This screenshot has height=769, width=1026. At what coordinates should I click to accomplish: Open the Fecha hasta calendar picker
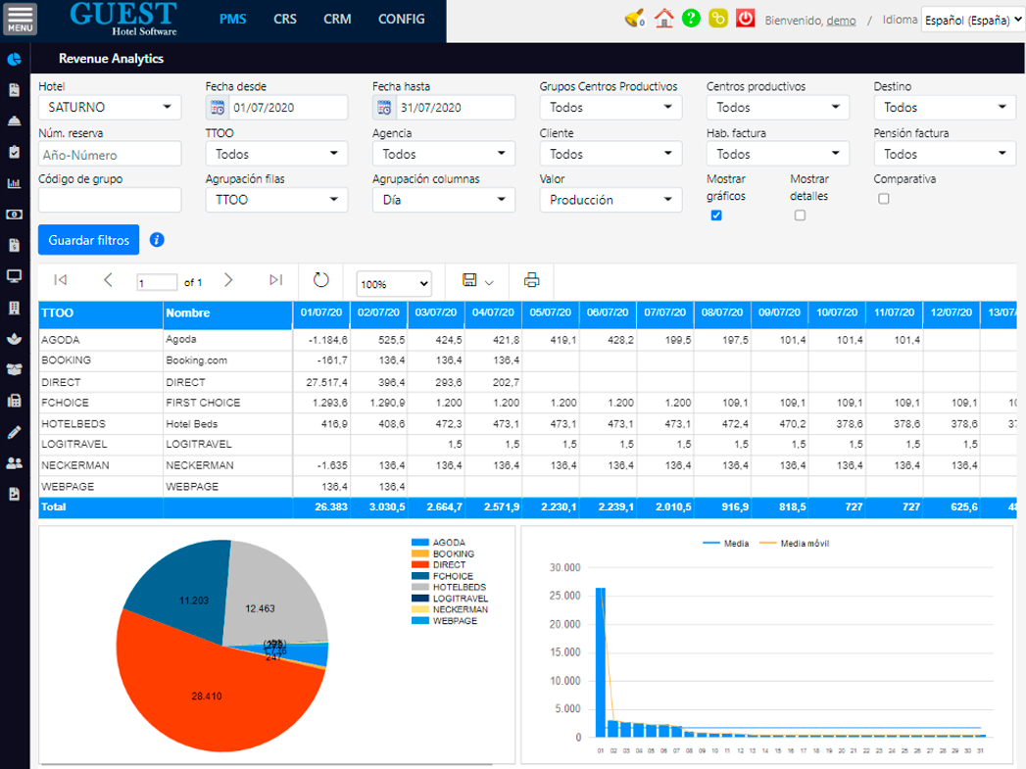[x=384, y=107]
